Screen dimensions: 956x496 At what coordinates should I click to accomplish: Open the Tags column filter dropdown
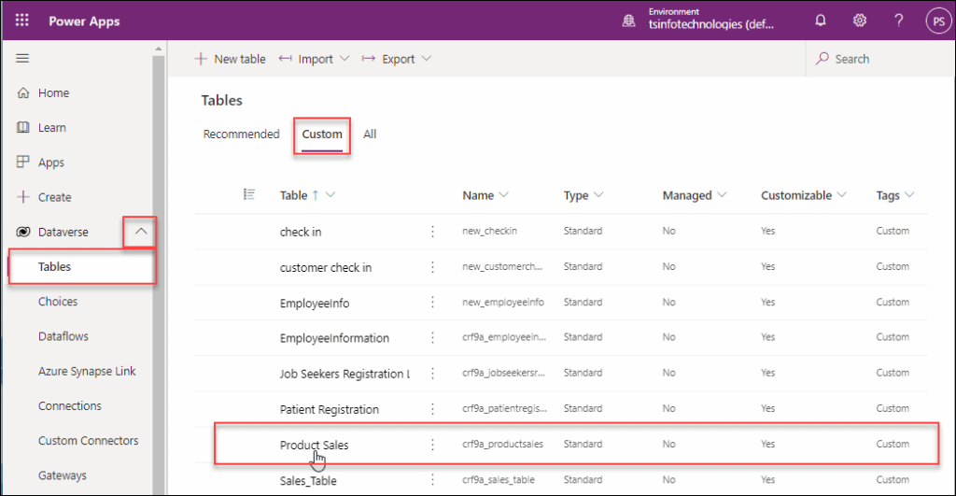point(909,195)
